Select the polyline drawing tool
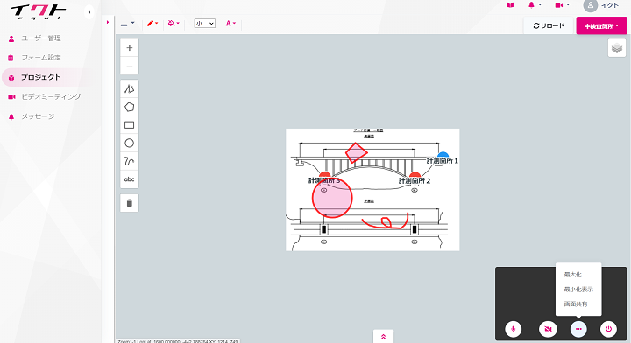Screen dimensions: 631x343 point(129,88)
